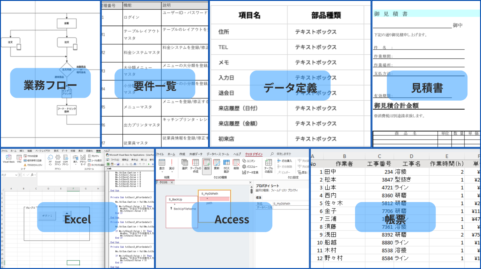Viewport: 481px width, 269px height.
Task: Select BackUpFileName field in S_BackUp table
Action: pyautogui.click(x=185, y=209)
